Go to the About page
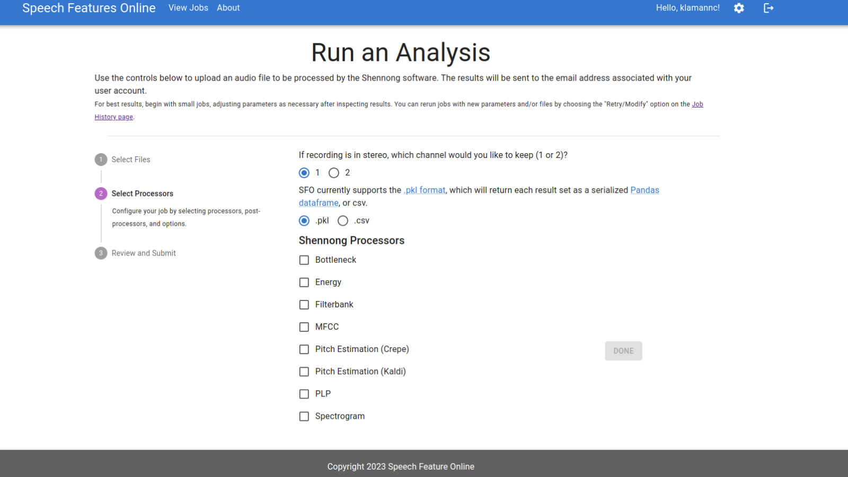848x477 pixels. (228, 8)
